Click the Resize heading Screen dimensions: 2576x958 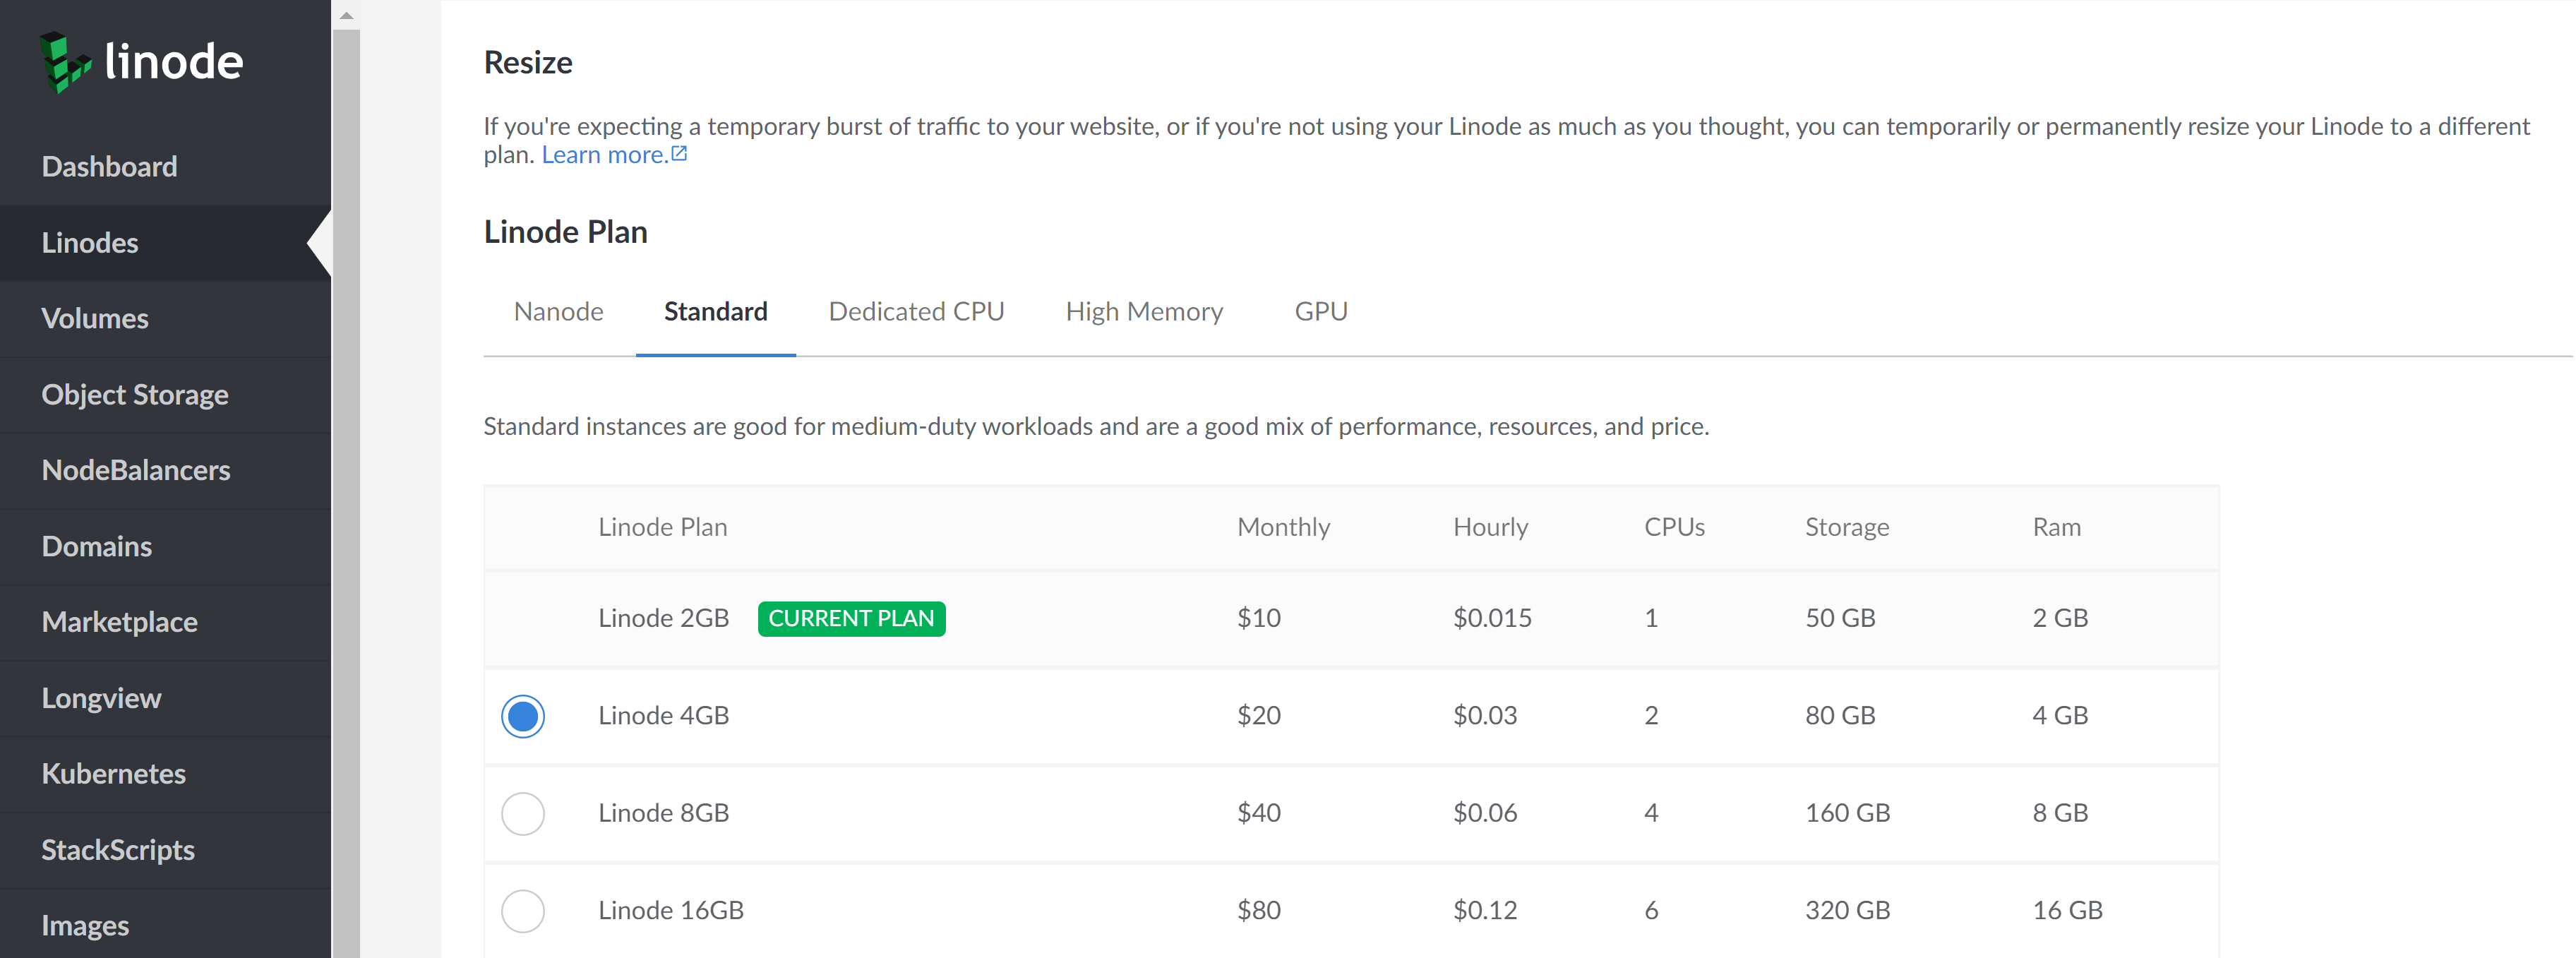click(528, 63)
